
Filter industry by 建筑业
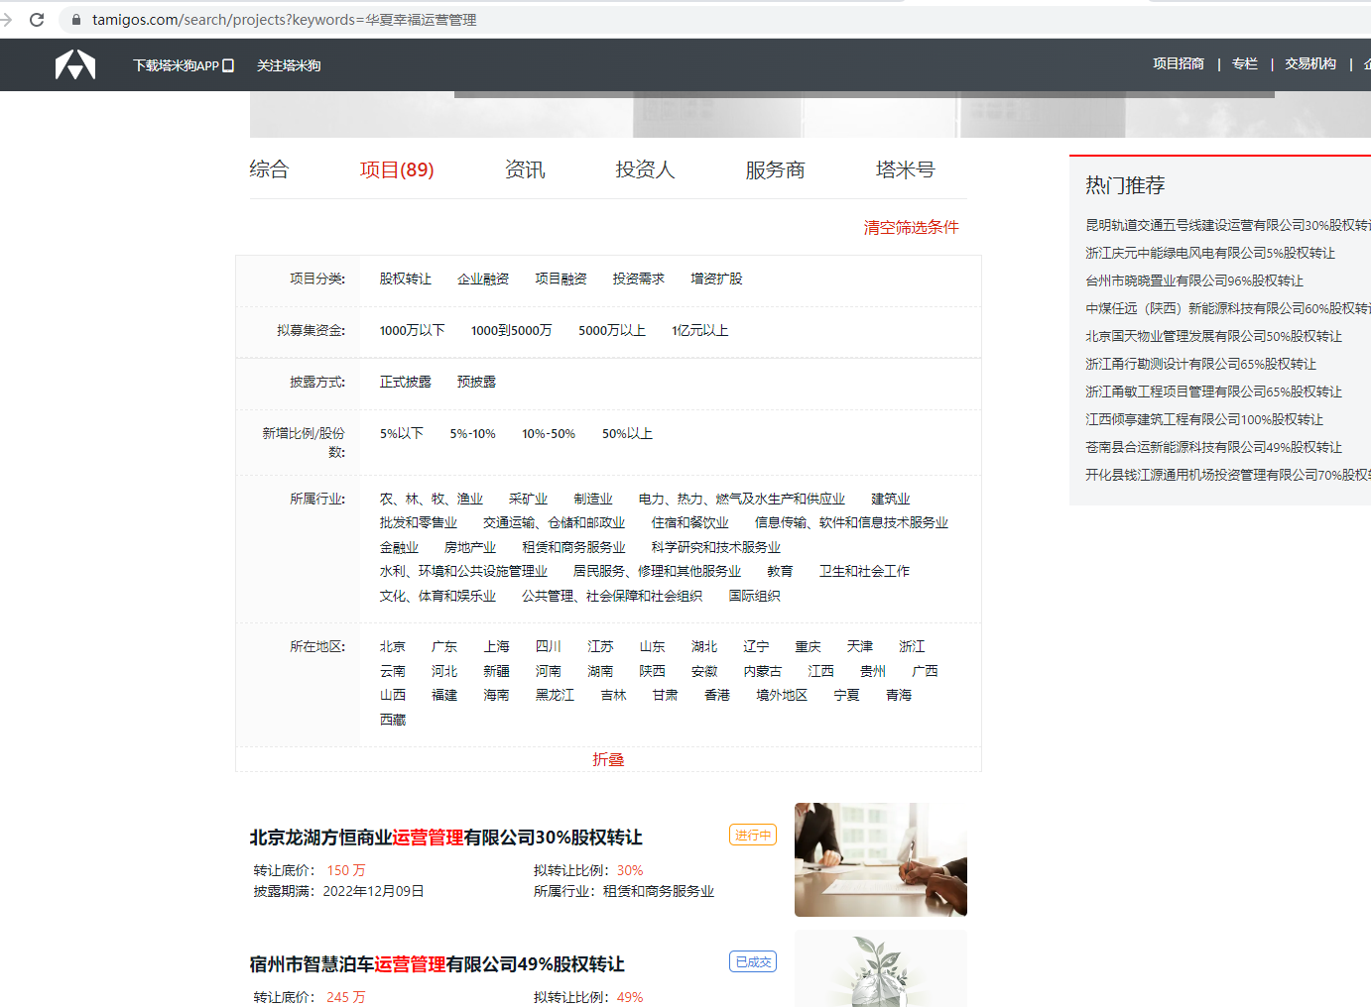(891, 499)
